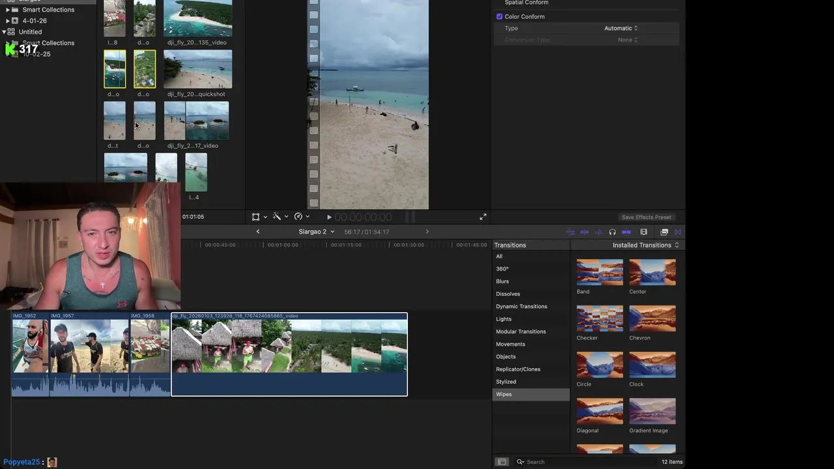The height and width of the screenshot is (469, 834).
Task: Open the Transform tool menu below the viewer
Action: coord(259,217)
